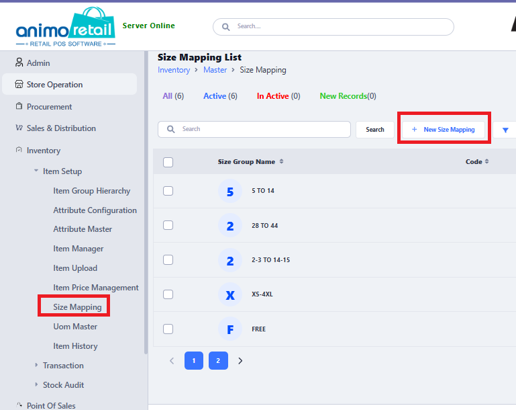Click the '28 TO 44' size group name
Viewport: 516px width, 410px height.
click(265, 225)
